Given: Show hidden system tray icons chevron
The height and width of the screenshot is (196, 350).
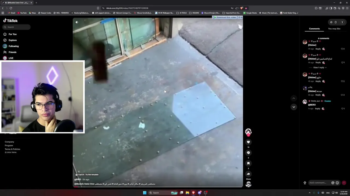Looking at the screenshot, I should (310, 193).
